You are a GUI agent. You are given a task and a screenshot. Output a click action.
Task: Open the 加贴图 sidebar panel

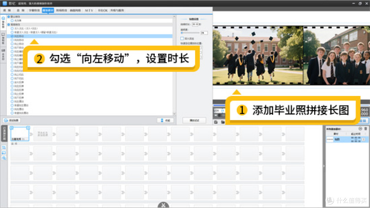[x=3, y=22]
